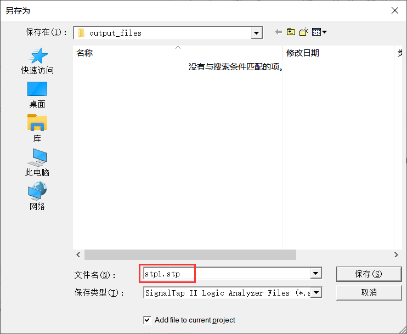Open the 库 libraries location

(x=37, y=128)
